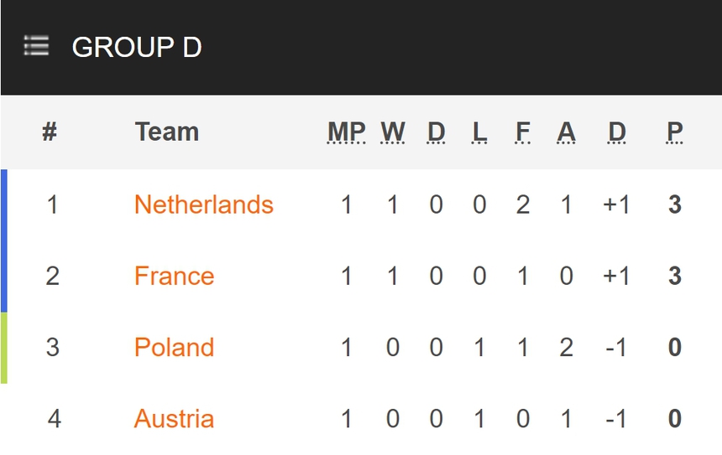Click the Team column header

tap(167, 132)
